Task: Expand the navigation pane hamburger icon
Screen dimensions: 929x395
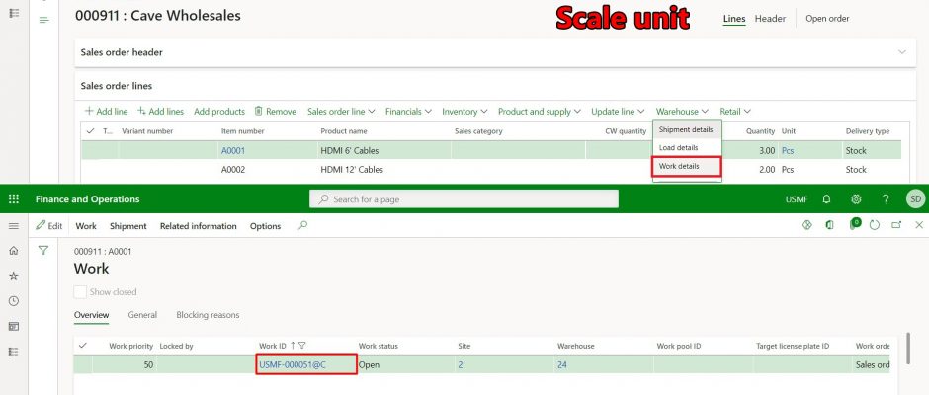Action: pyautogui.click(x=14, y=225)
